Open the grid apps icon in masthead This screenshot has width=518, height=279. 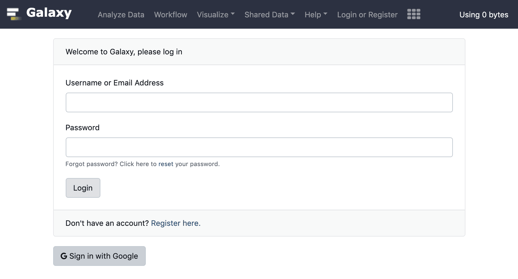414,14
